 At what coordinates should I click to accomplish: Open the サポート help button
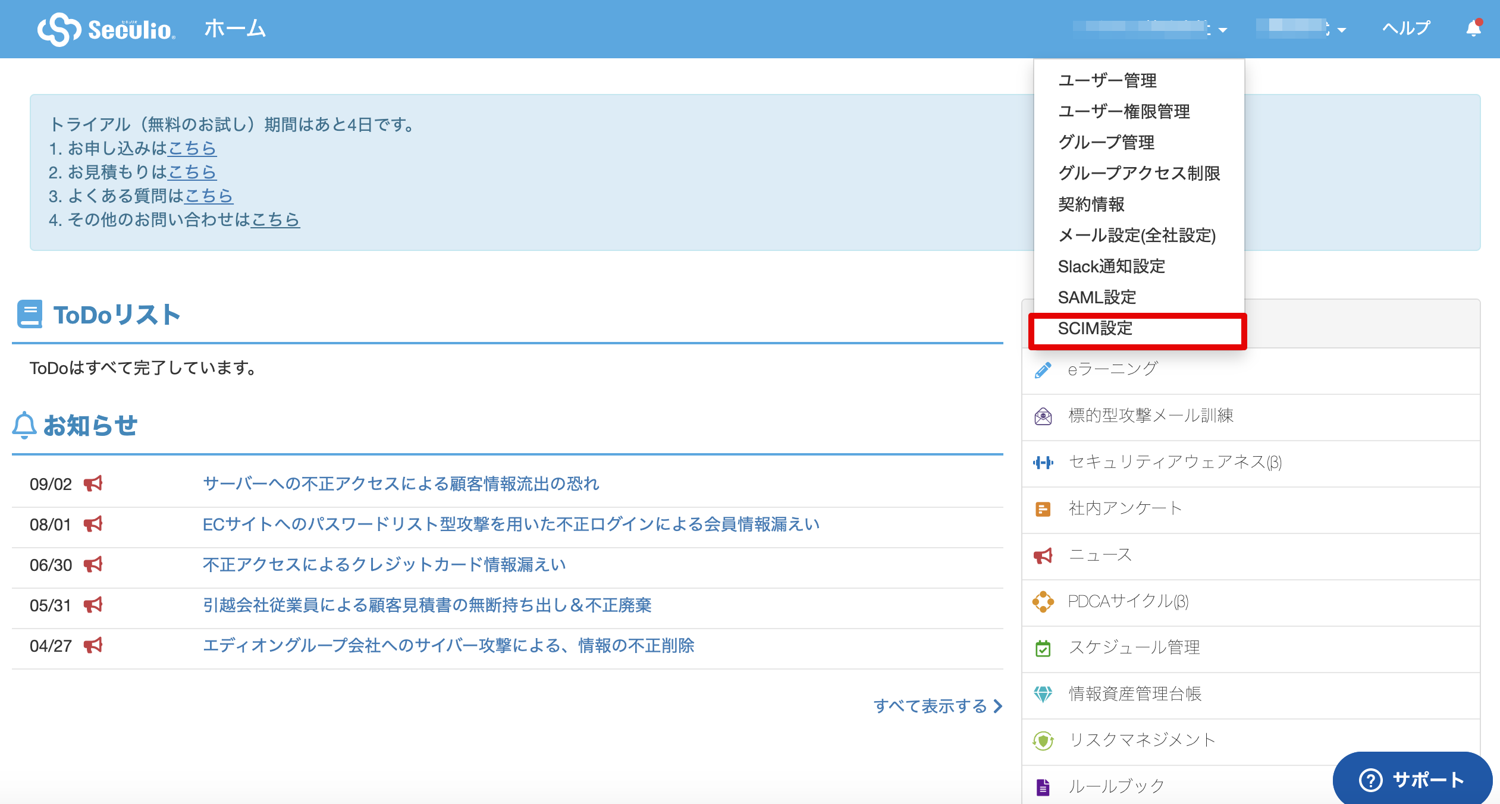click(1412, 780)
